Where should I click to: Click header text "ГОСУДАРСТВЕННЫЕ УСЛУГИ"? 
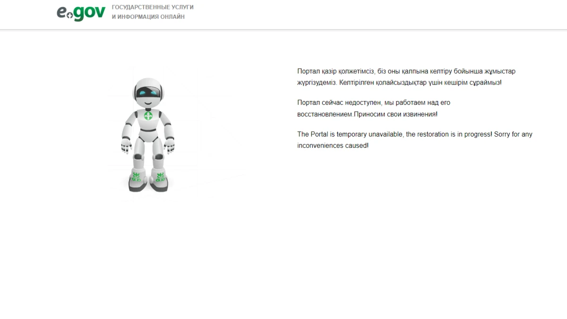click(x=153, y=8)
